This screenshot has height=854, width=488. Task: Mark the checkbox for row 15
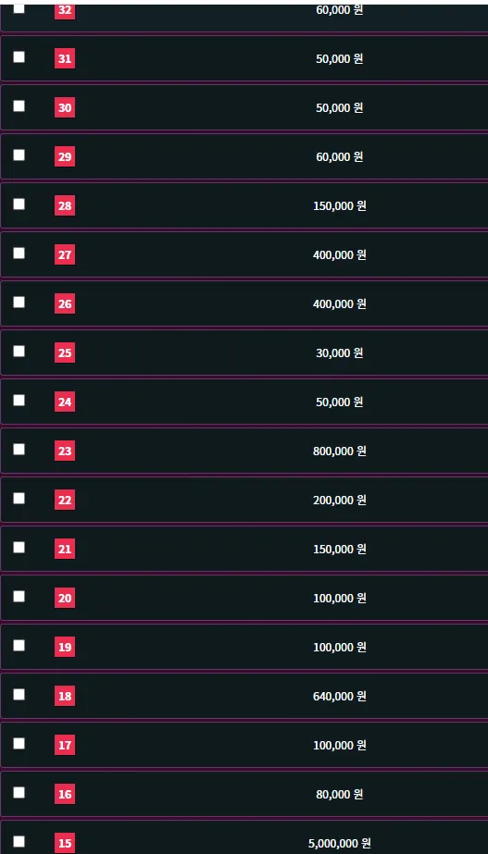[19, 841]
